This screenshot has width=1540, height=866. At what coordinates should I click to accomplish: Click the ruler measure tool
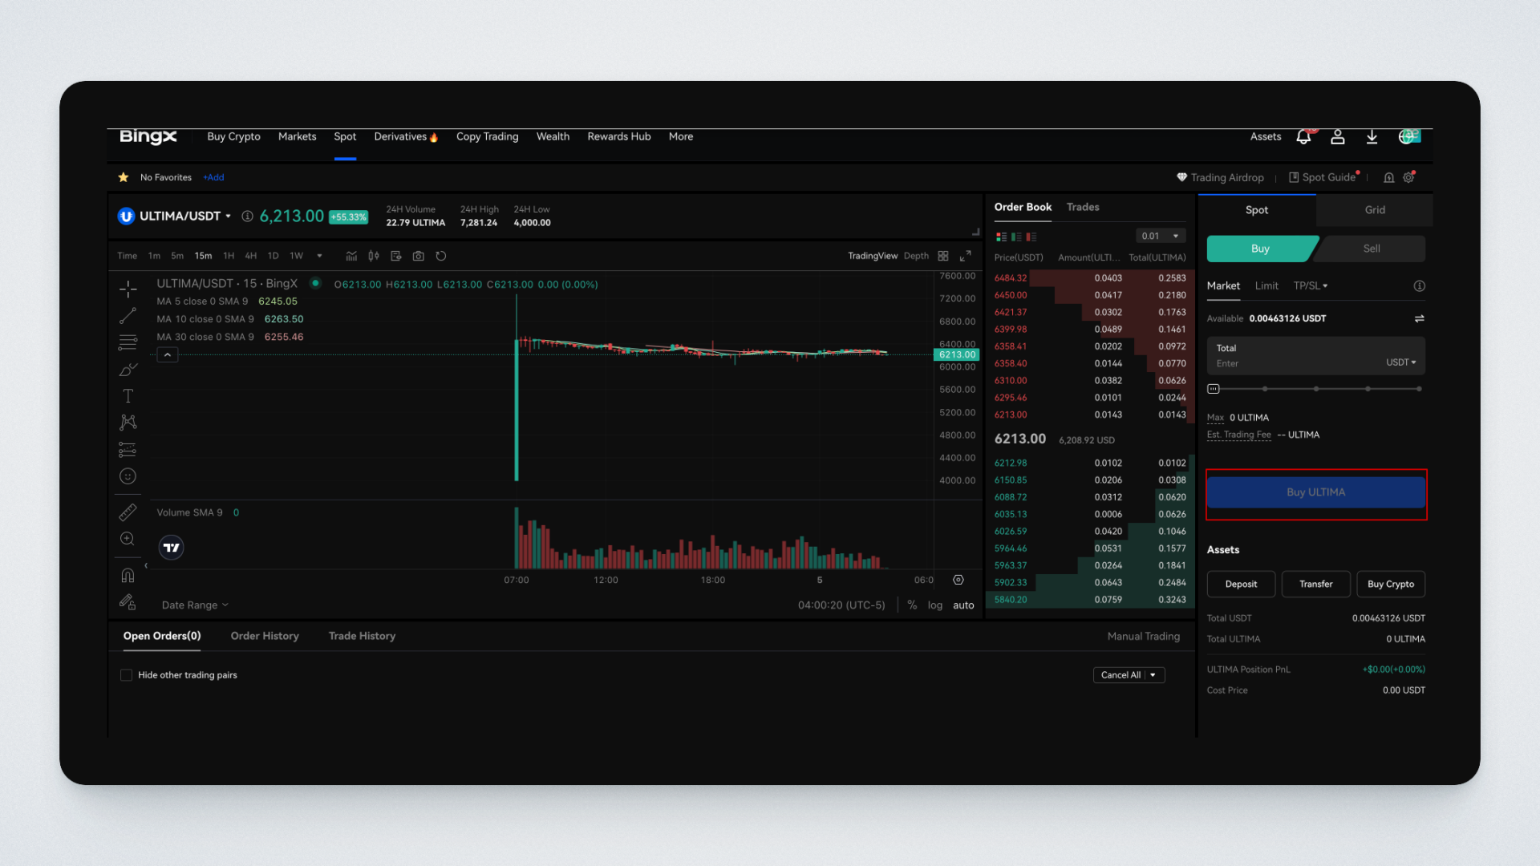[128, 512]
